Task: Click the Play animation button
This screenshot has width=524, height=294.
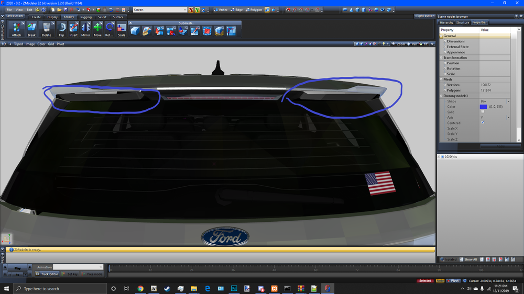Action: [x=17, y=268]
